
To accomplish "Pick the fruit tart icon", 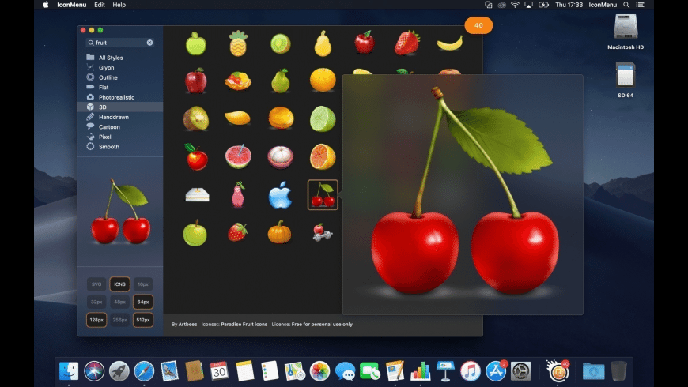I will pyautogui.click(x=238, y=81).
